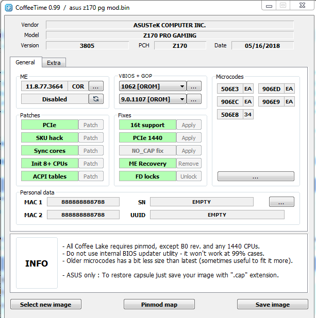This screenshot has height=318, width=316.
Task: Select microcode 506E3 entry
Action: pos(230,89)
